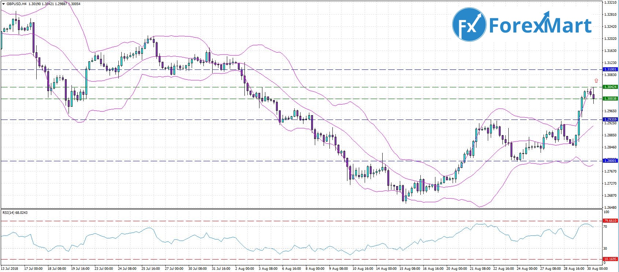The height and width of the screenshot is (272, 619).
Task: Select the 16 Aug 16:00 time label
Action: coord(433,269)
